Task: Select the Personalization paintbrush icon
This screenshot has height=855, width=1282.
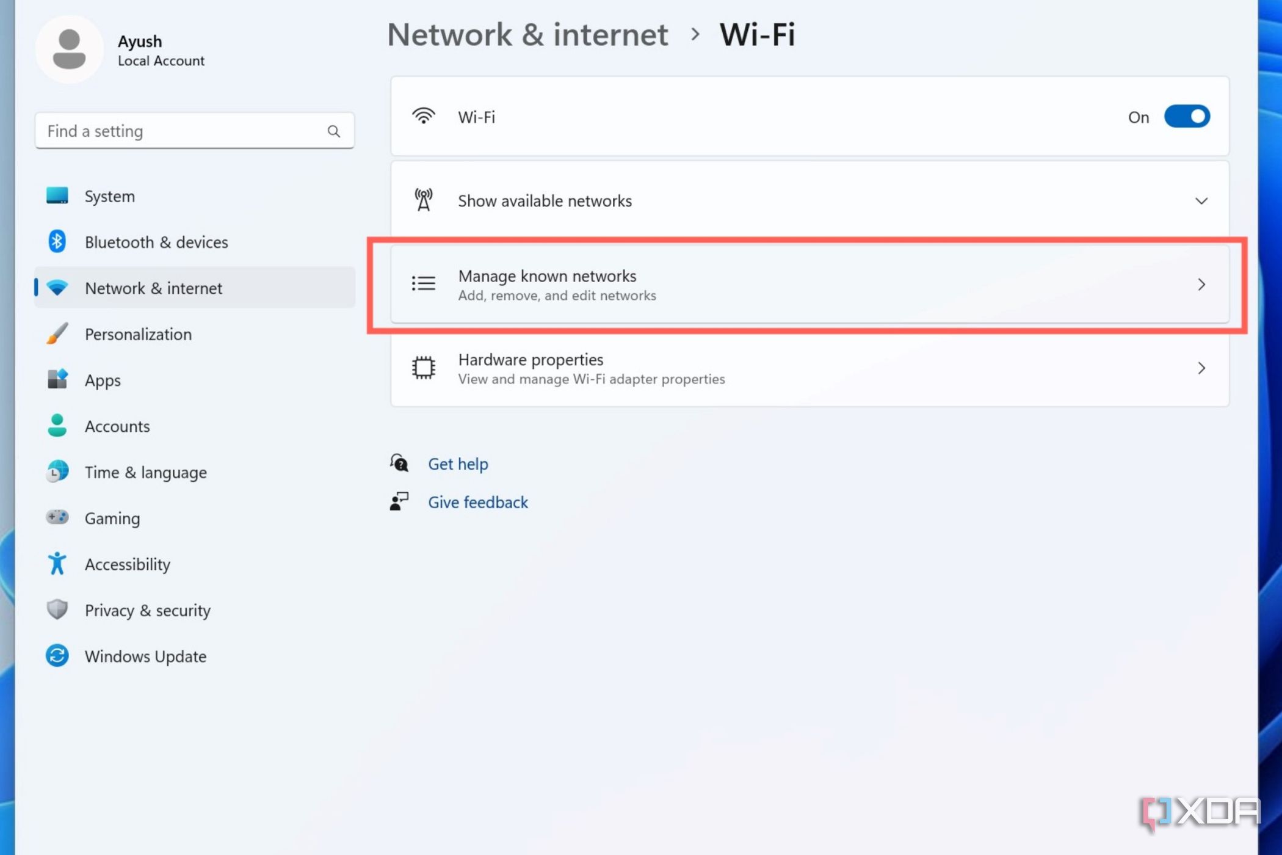Action: tap(57, 334)
